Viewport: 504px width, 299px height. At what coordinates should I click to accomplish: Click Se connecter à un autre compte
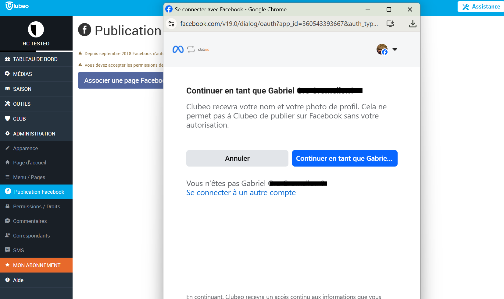[241, 193]
